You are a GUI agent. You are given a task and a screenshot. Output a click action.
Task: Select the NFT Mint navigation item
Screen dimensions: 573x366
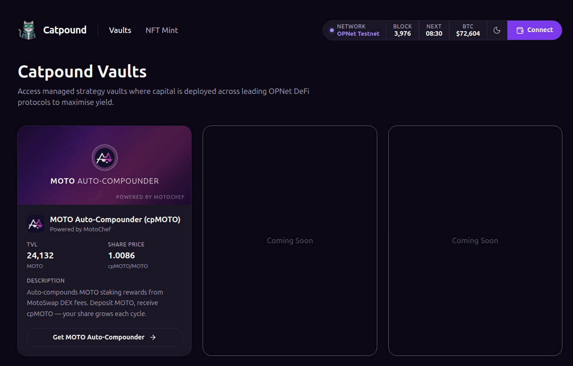(x=161, y=30)
